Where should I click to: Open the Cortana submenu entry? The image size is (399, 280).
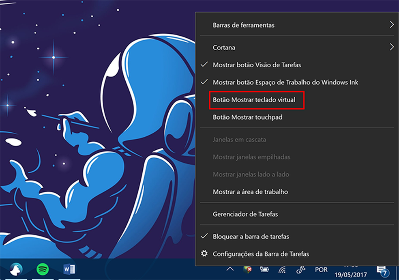pos(297,47)
